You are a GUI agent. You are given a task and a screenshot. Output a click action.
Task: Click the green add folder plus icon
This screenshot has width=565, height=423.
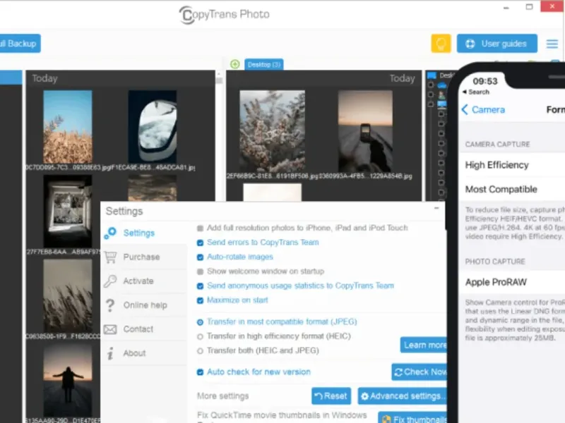click(235, 64)
